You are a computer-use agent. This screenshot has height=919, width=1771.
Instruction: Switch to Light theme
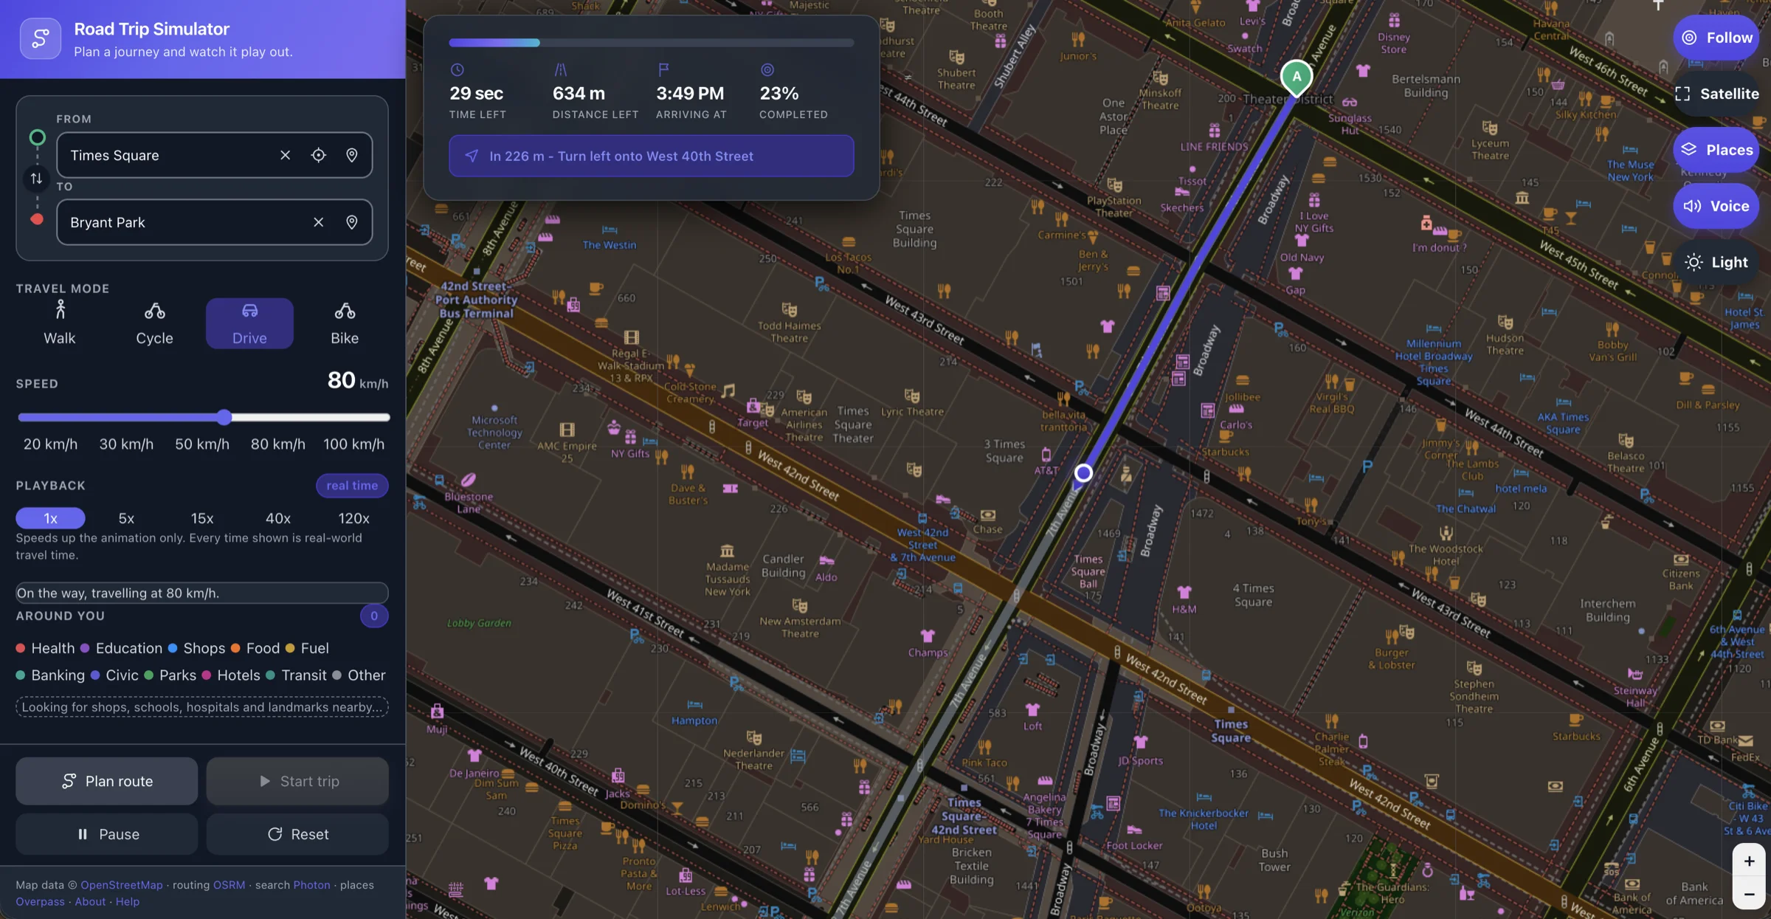(x=1716, y=262)
